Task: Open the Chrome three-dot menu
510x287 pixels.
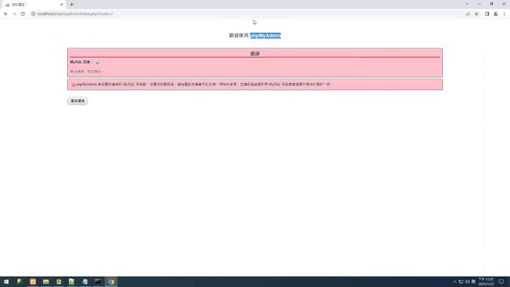Action: click(504, 13)
